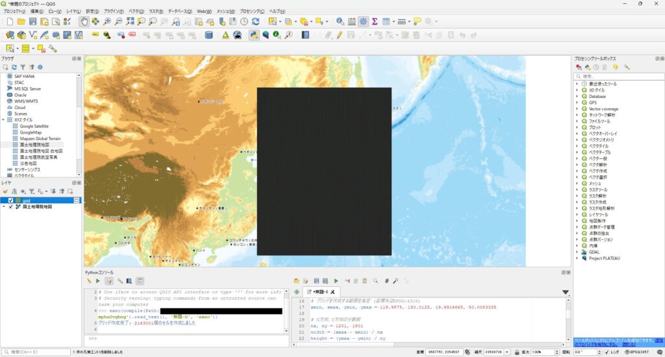Screen dimensions: 665x357
Task: Open the Identify Features tool
Action: point(340,21)
